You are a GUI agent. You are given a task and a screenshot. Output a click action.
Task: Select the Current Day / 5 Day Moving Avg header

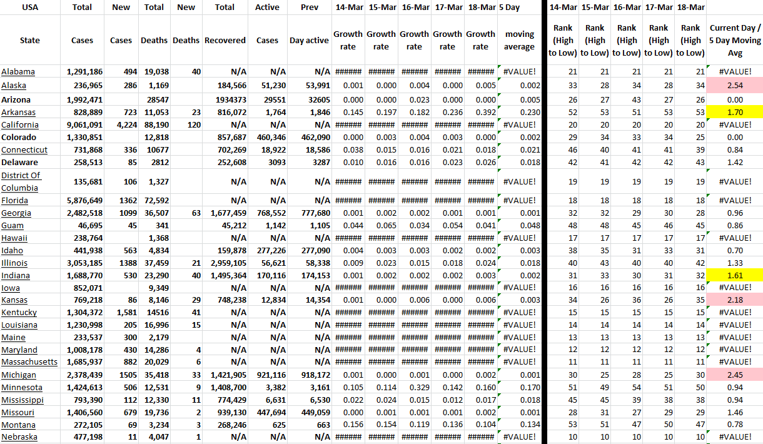click(x=735, y=40)
